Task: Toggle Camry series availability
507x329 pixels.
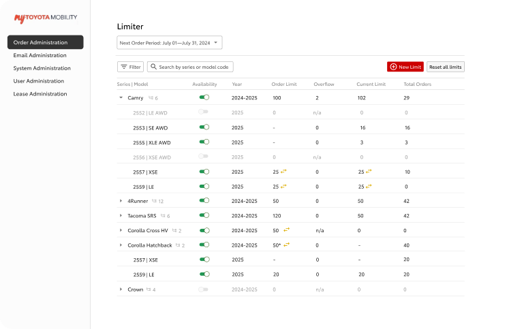Action: pyautogui.click(x=204, y=97)
